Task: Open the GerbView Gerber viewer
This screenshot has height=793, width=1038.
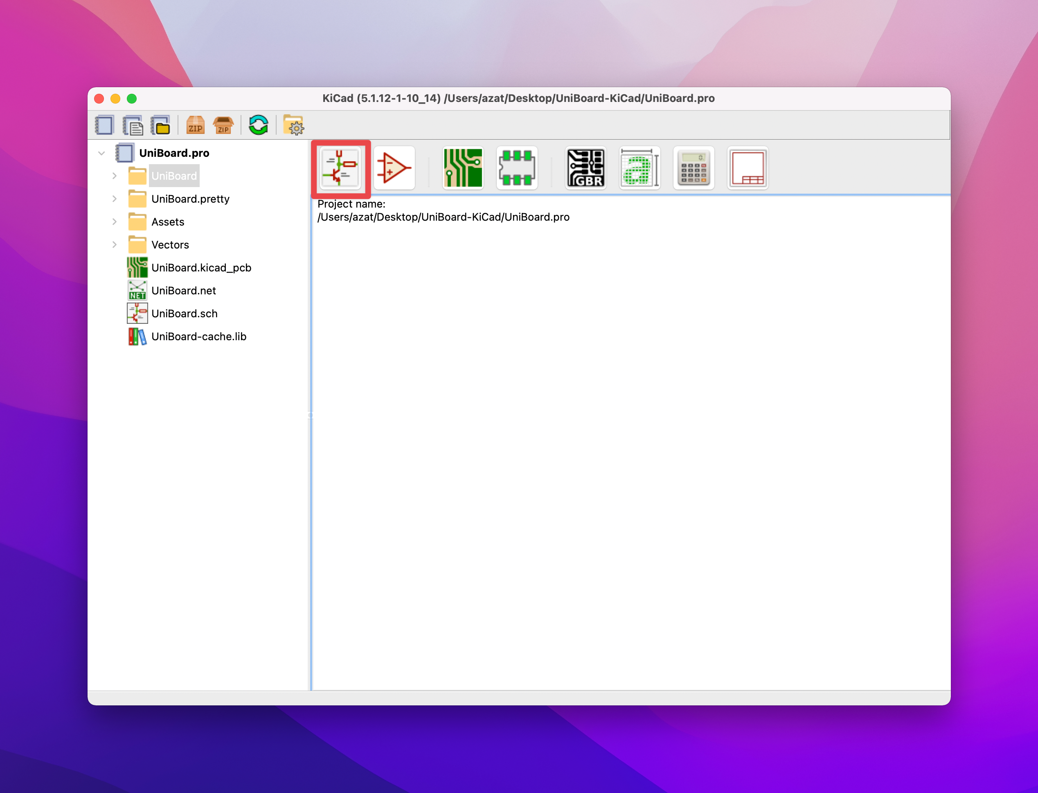Action: click(585, 168)
